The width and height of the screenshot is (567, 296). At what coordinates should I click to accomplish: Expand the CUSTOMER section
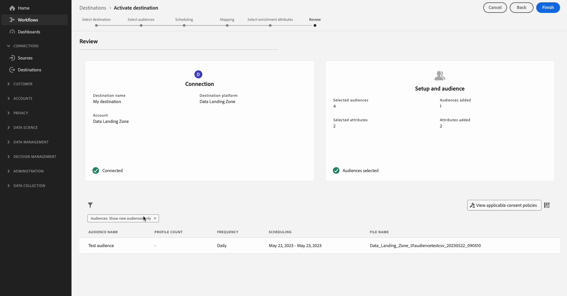click(20, 84)
